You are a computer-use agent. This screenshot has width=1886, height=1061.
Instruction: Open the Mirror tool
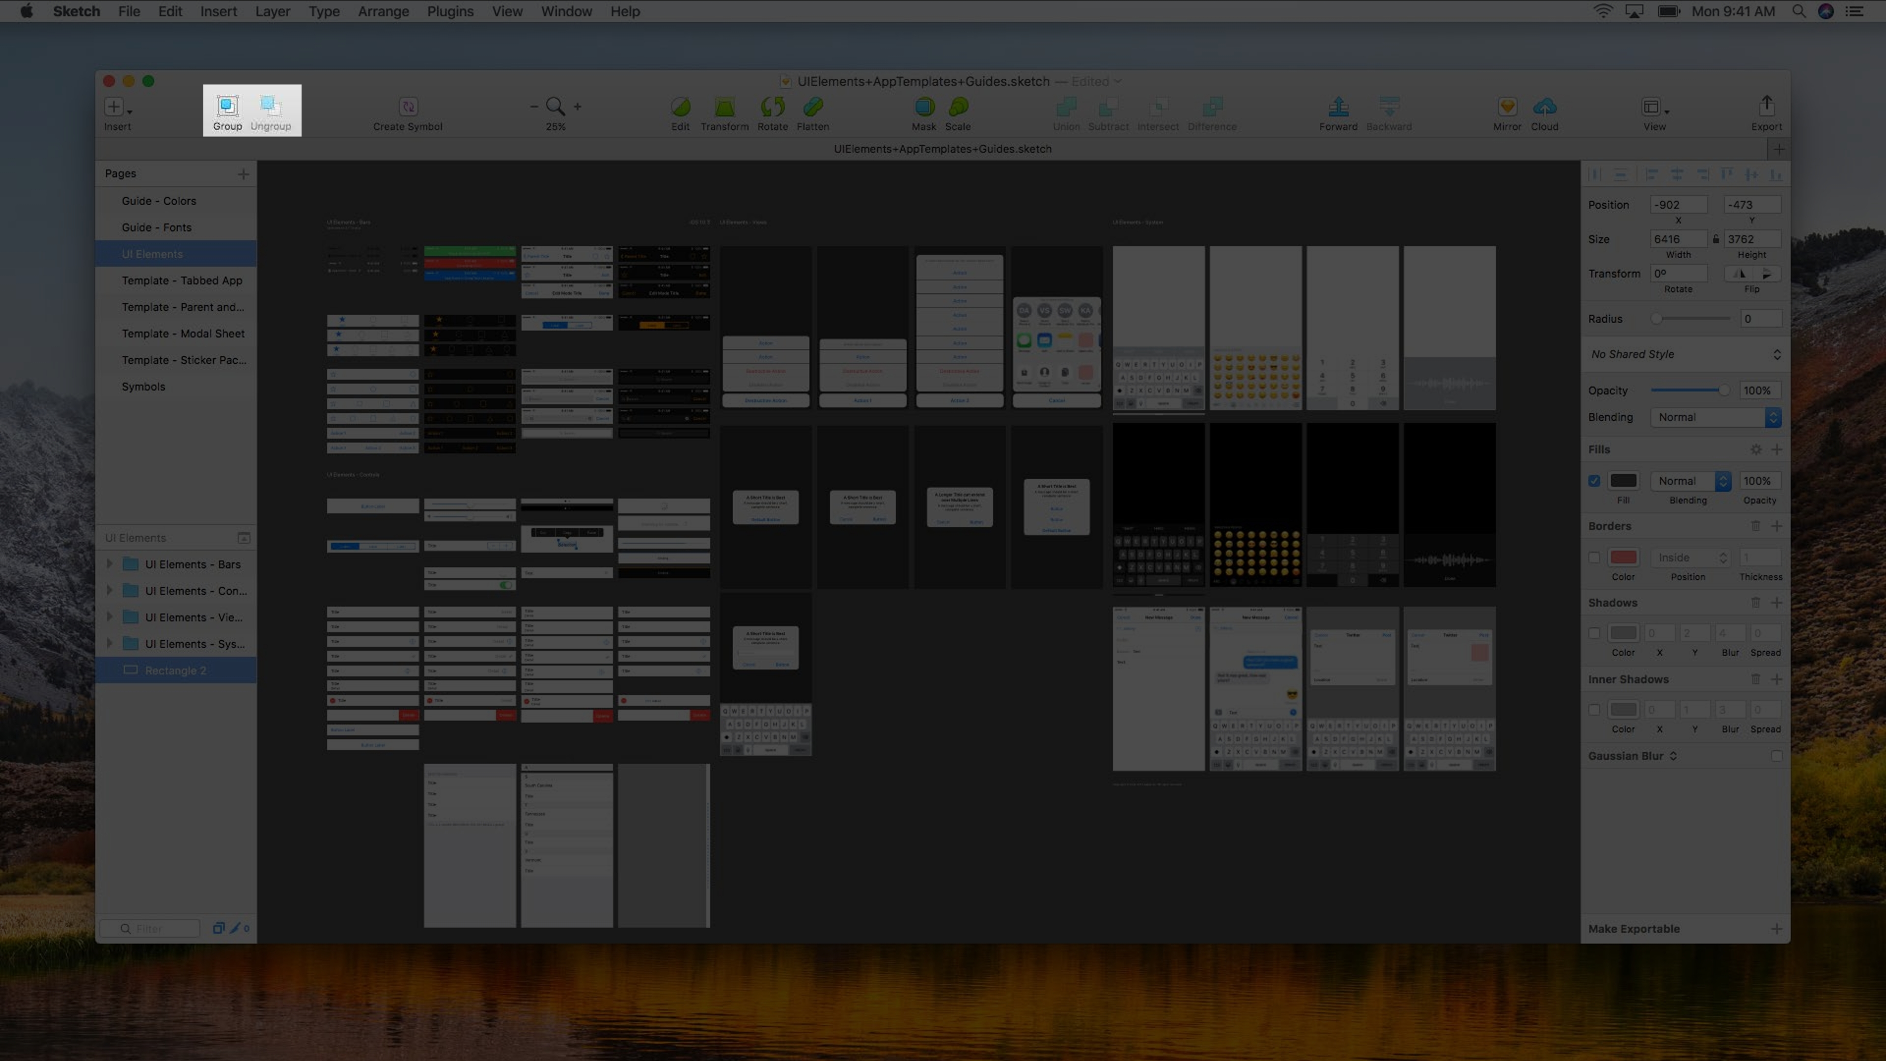pos(1507,107)
